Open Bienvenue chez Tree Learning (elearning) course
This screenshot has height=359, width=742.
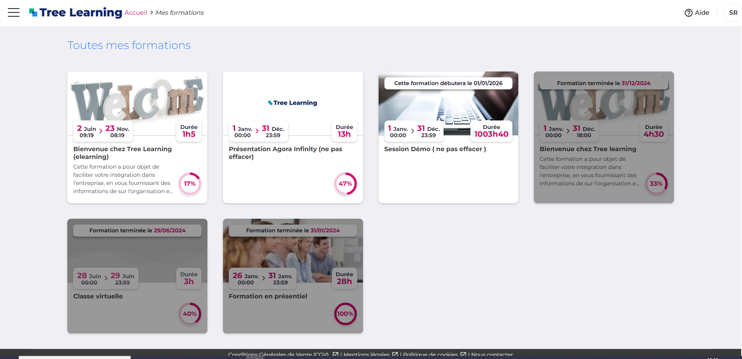(x=122, y=153)
